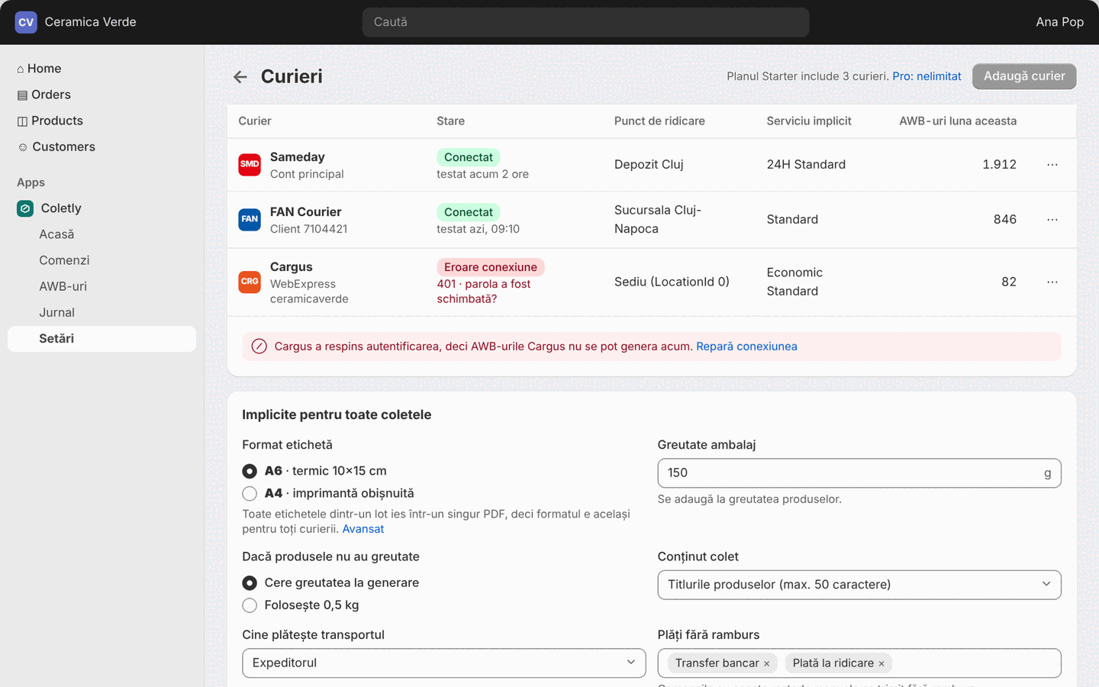Click the error icon in the Cargus alert
The height and width of the screenshot is (687, 1099).
pyautogui.click(x=259, y=347)
